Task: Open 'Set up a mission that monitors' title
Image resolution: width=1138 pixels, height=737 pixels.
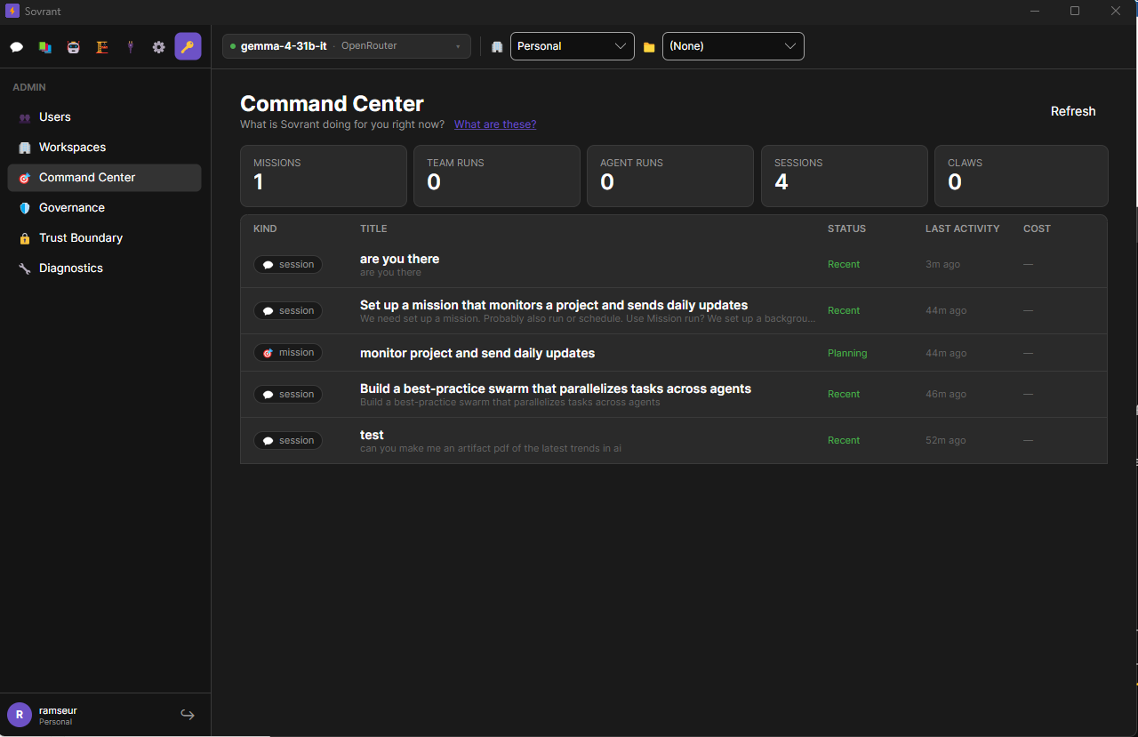Action: [554, 305]
